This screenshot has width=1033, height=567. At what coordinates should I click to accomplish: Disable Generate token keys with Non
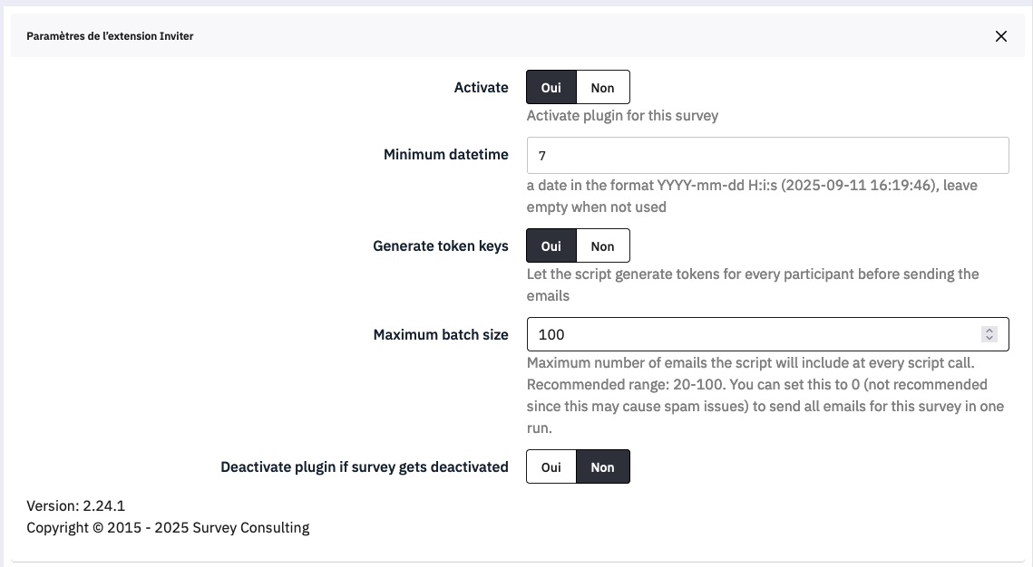[602, 246]
